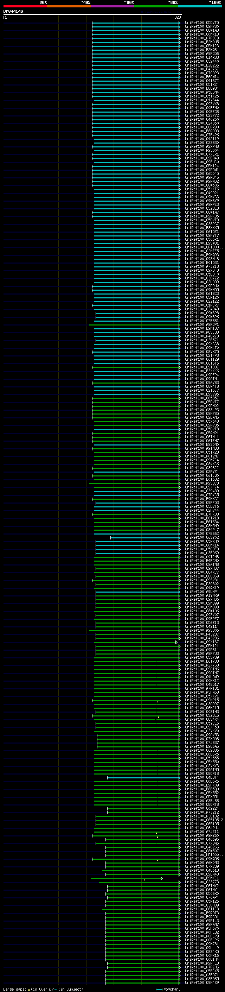Screen dimensions: 225x992
Task: Pick the UniRef100_C6SY02 hit
Action: click(x=202, y=538)
